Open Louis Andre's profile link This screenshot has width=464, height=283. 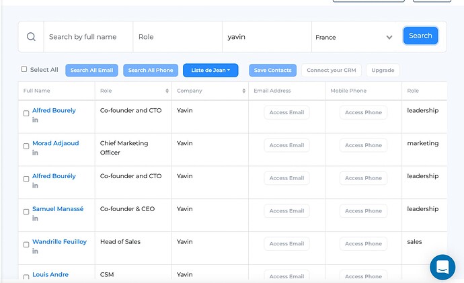click(50, 274)
